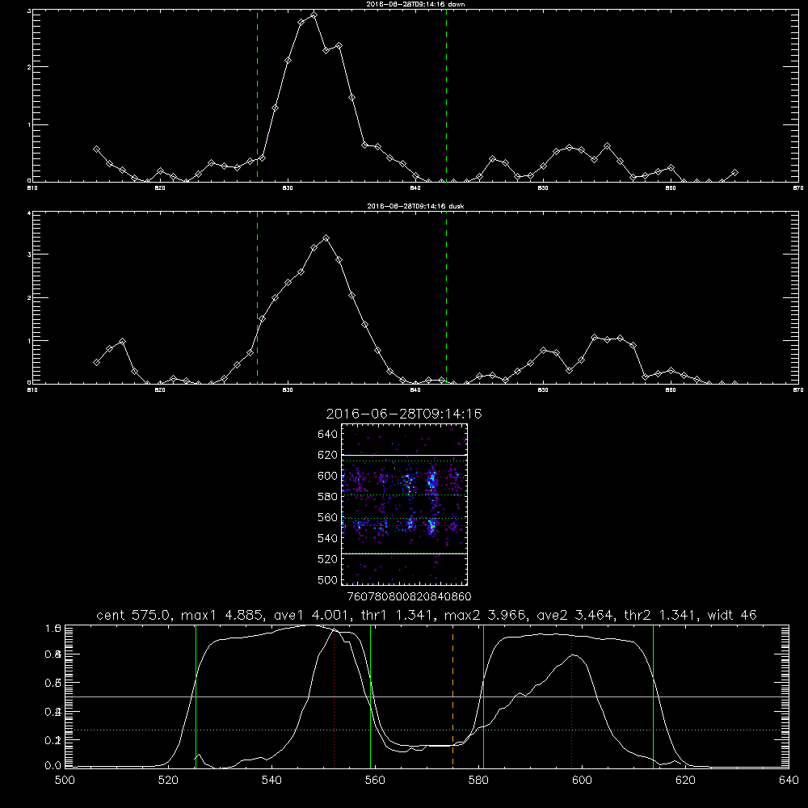The width and height of the screenshot is (808, 808).
Task: Click the timestamp title above the spectrogram image
Action: [x=404, y=414]
